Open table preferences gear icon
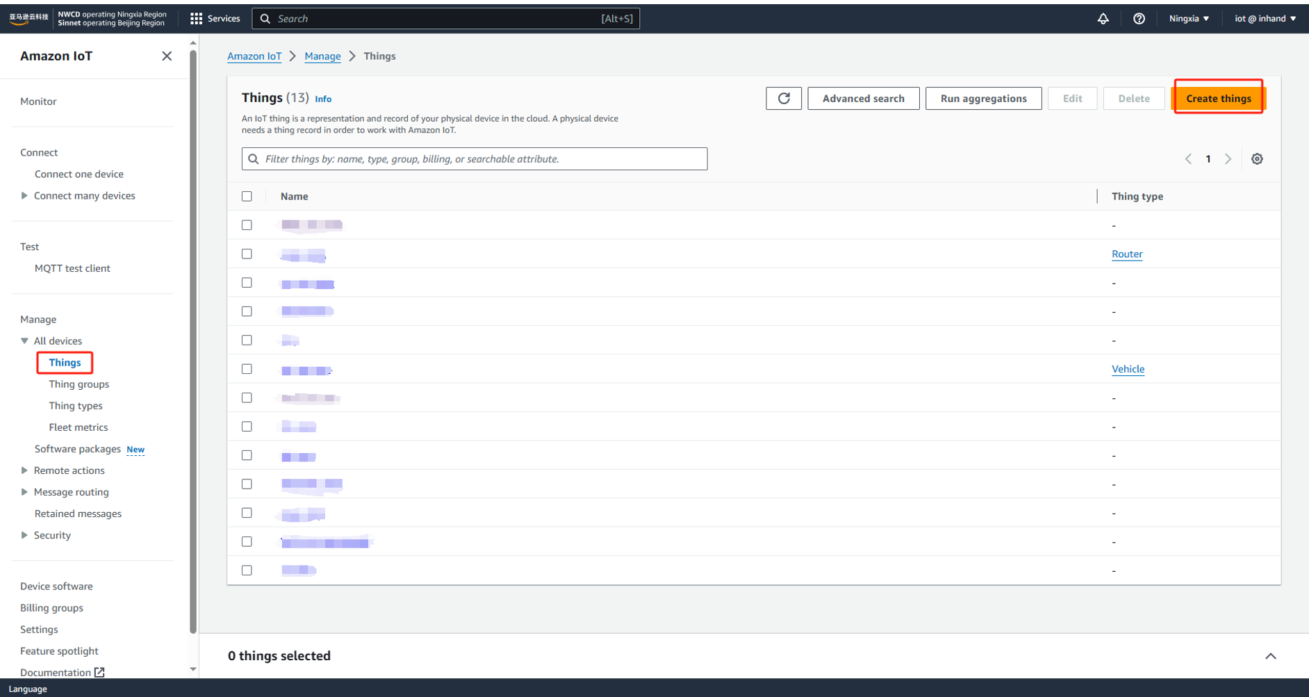Image resolution: width=1309 pixels, height=697 pixels. click(1257, 159)
